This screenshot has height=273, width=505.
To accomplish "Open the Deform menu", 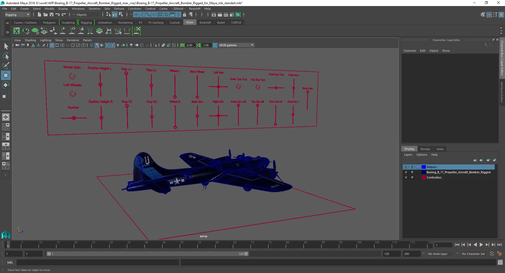I will [119, 9].
